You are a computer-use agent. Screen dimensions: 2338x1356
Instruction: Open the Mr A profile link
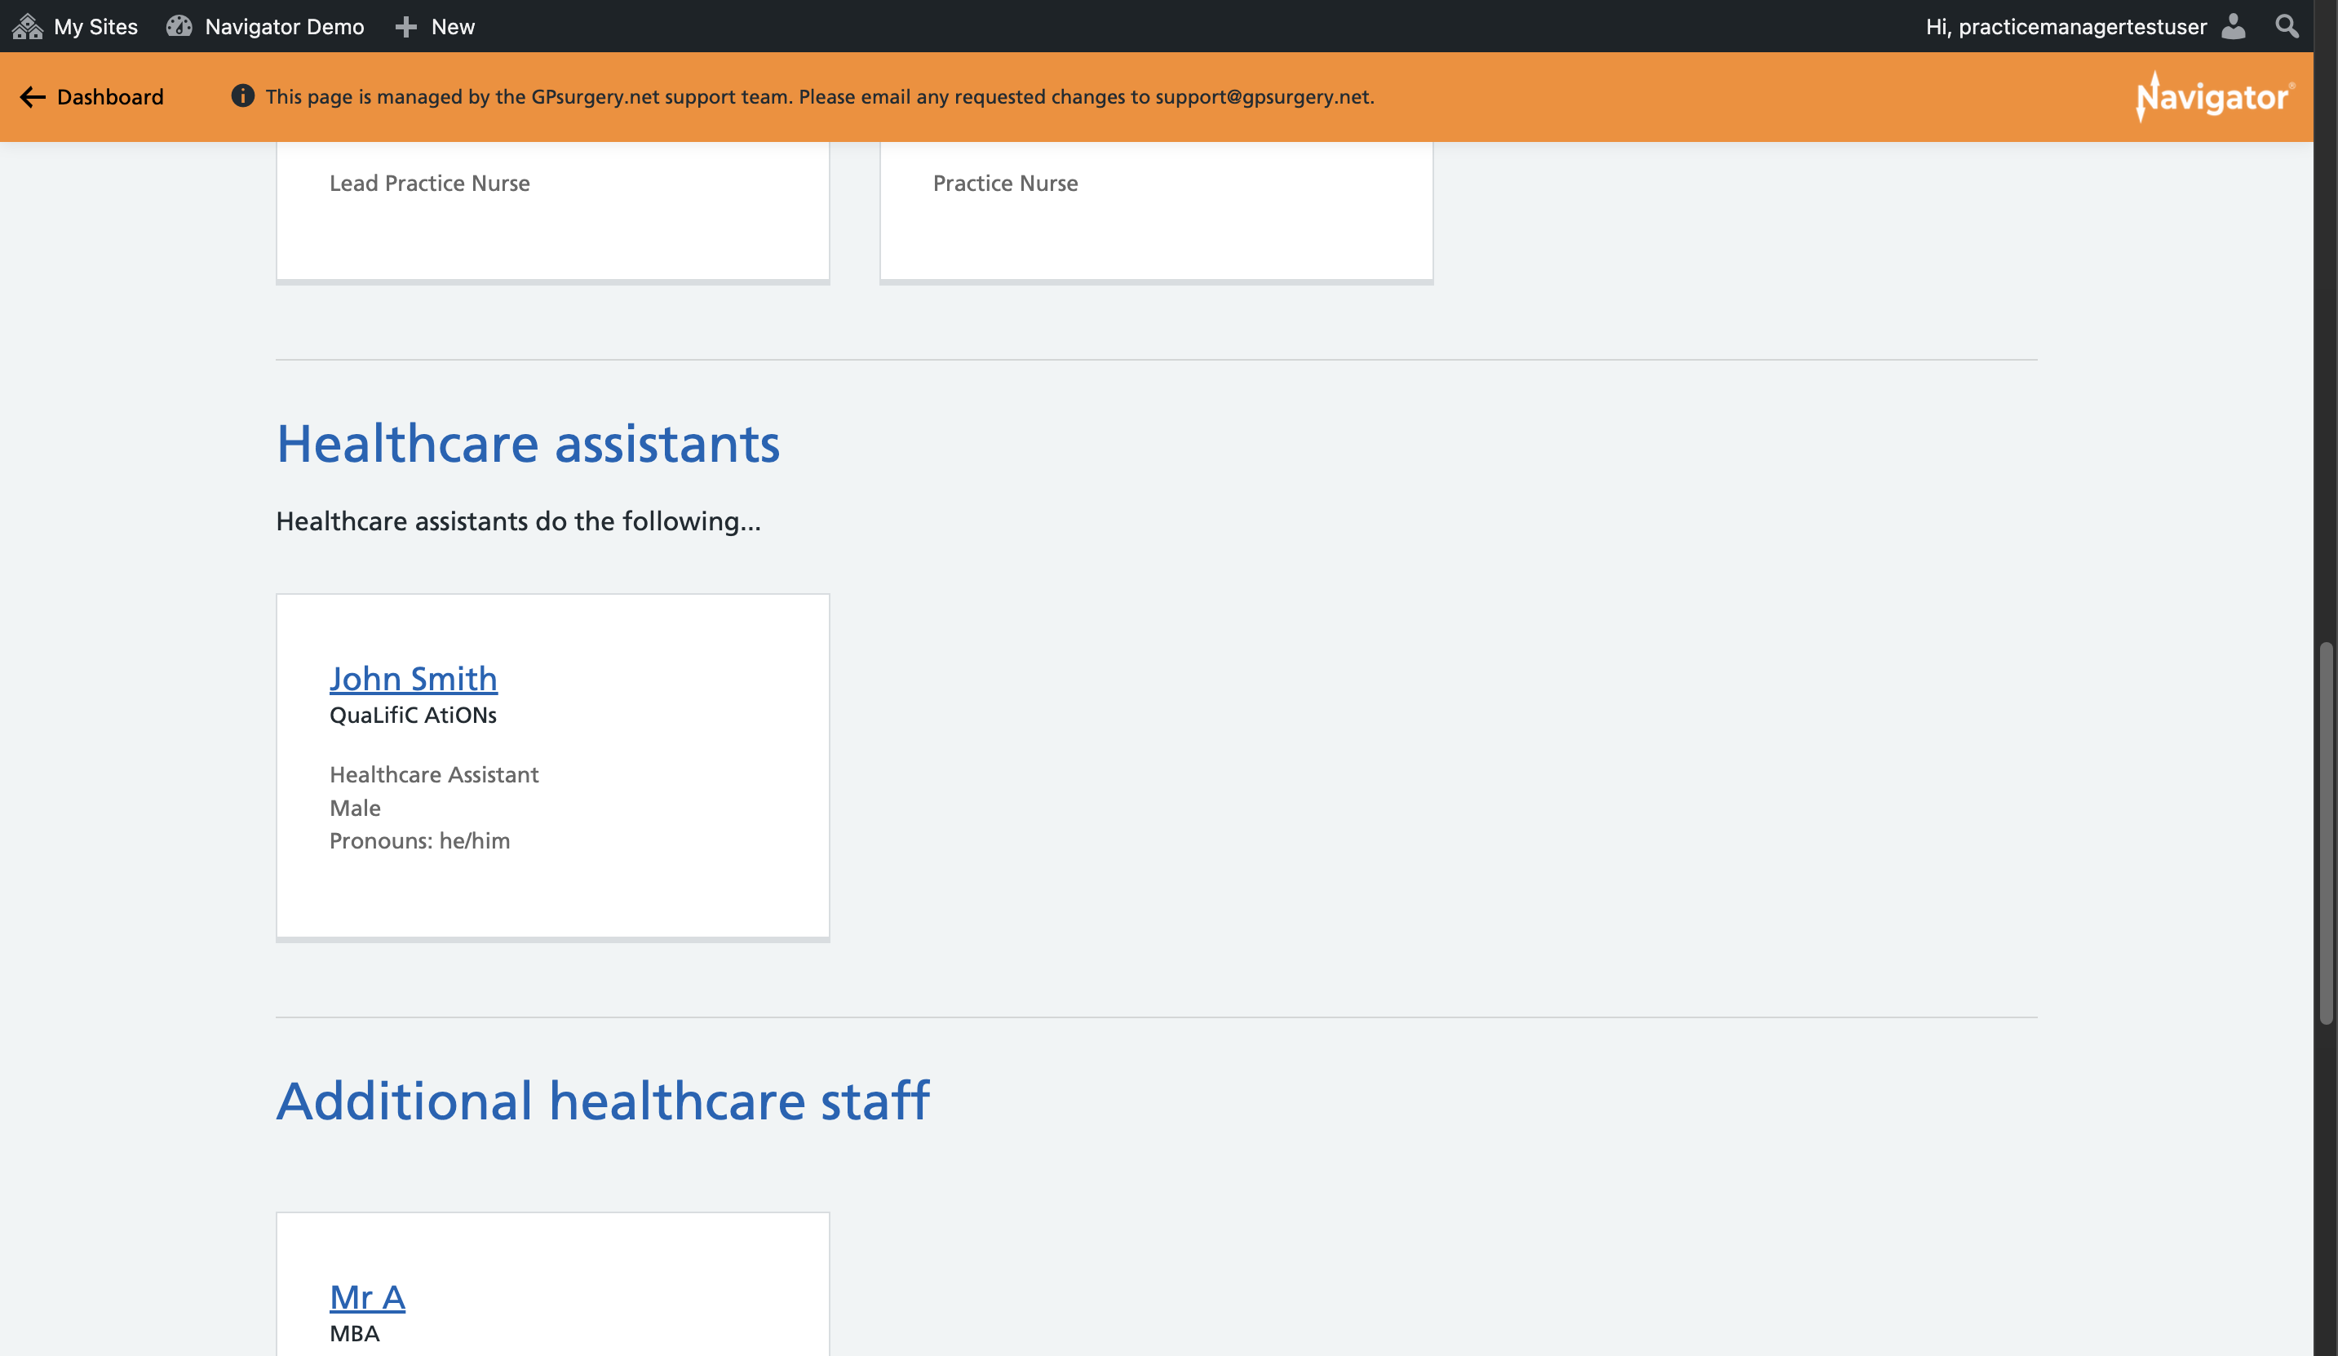367,1296
